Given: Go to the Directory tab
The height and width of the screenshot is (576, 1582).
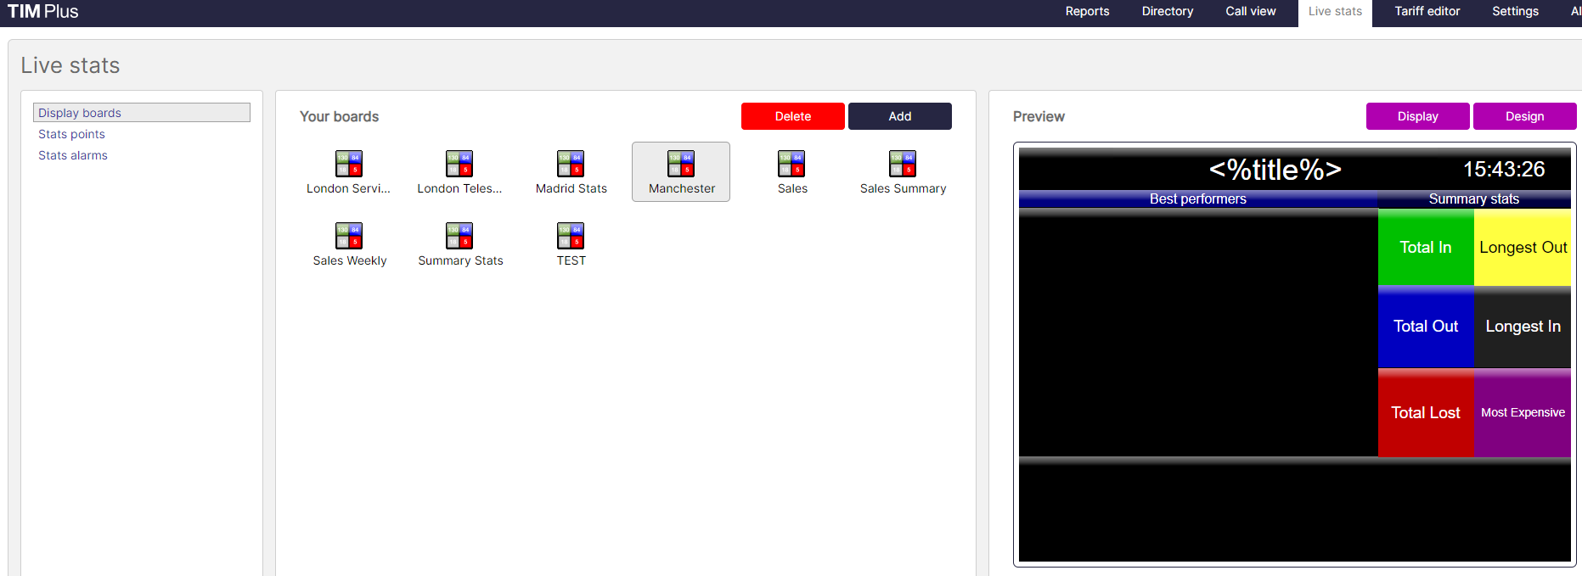Looking at the screenshot, I should pos(1167,12).
